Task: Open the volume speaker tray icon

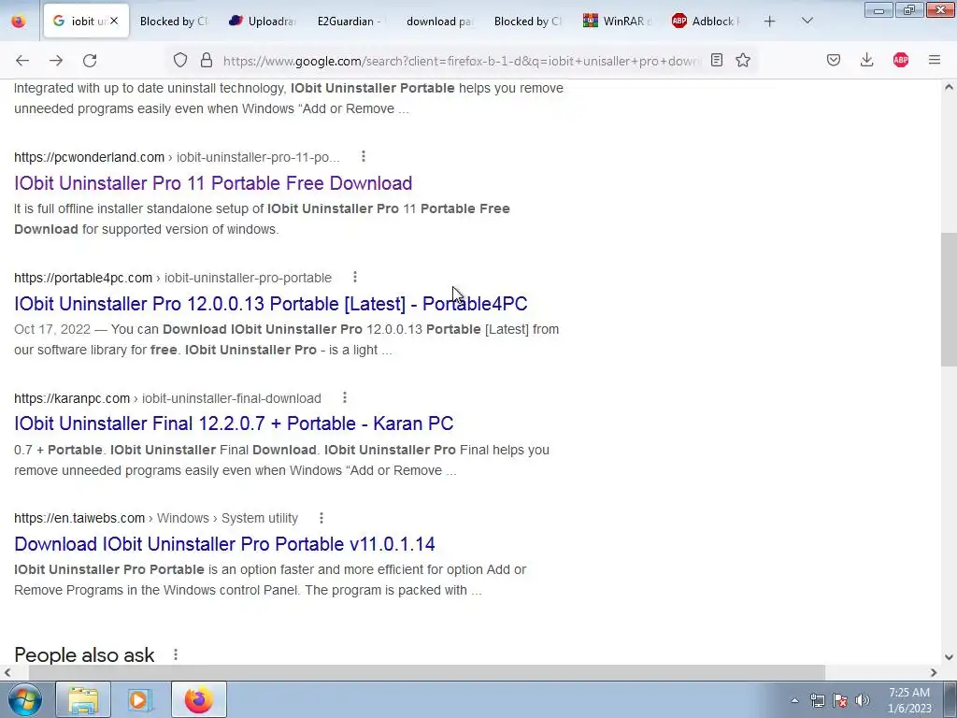Action: (863, 700)
